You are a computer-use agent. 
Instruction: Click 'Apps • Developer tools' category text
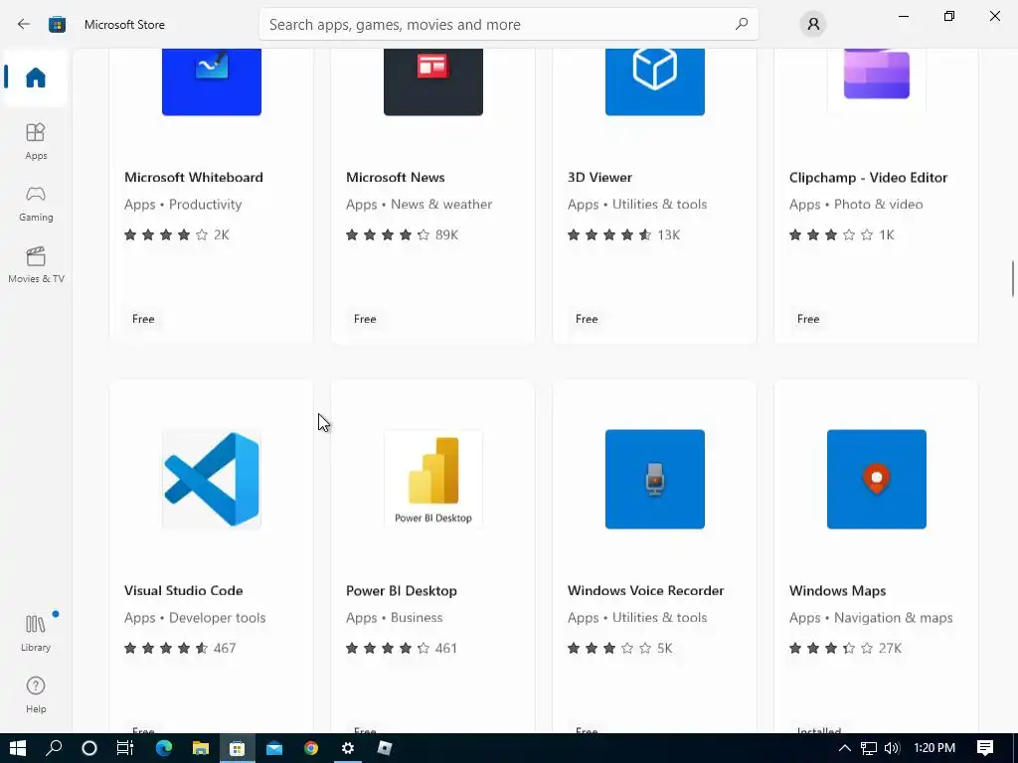195,618
